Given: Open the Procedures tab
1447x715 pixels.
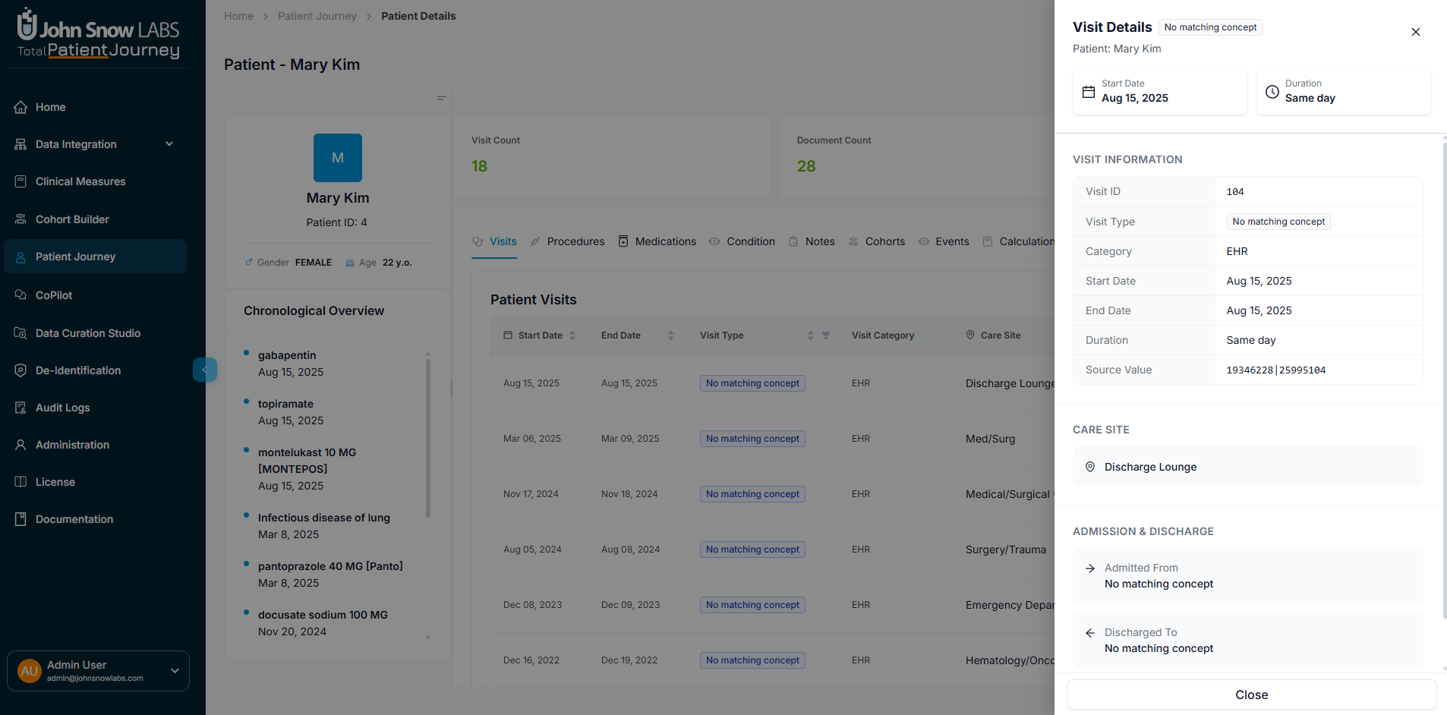Looking at the screenshot, I should click(x=575, y=241).
